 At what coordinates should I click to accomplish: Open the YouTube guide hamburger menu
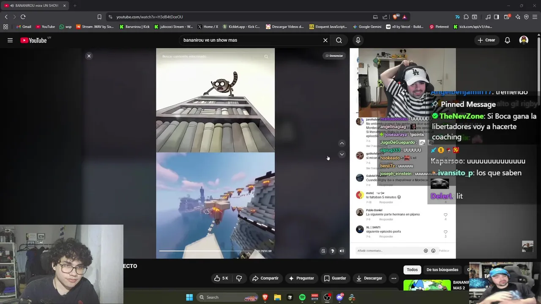click(10, 40)
